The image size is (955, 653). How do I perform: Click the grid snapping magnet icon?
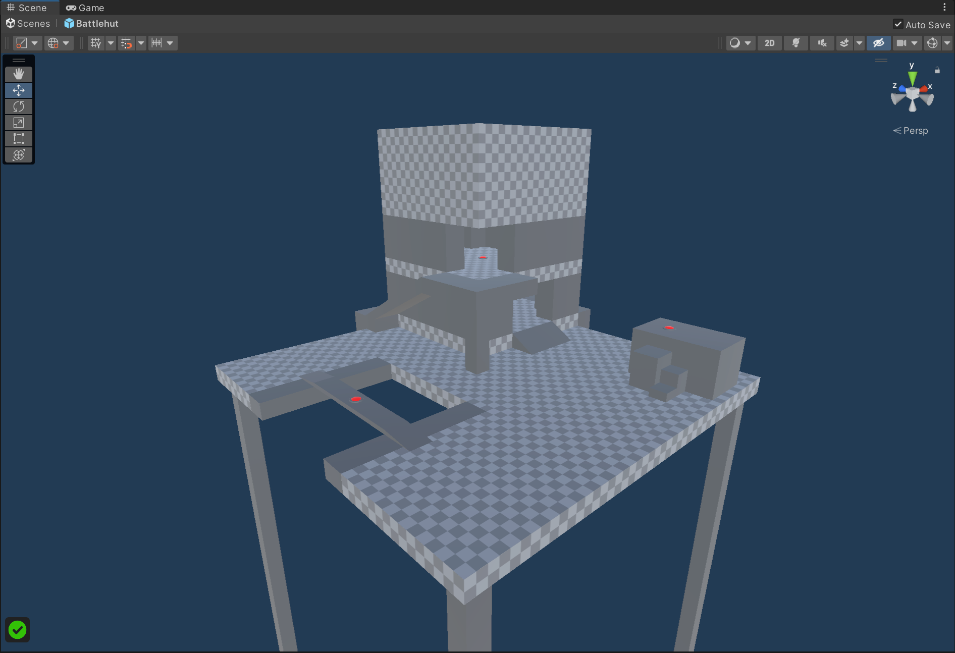pyautogui.click(x=126, y=43)
